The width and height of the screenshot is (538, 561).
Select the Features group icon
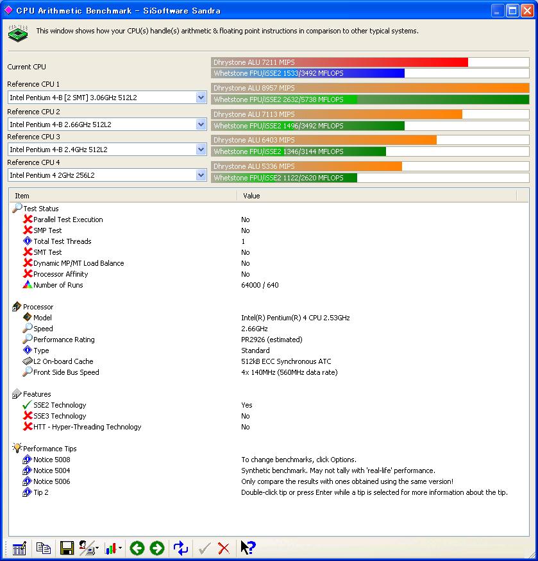pos(17,394)
